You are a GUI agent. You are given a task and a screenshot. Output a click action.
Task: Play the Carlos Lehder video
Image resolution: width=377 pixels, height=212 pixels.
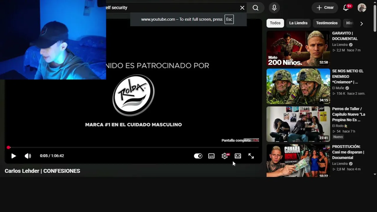(x=14, y=156)
